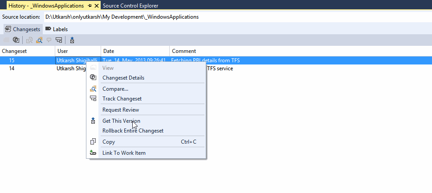Click the Changeset Details icon in the toolbar

16,40
